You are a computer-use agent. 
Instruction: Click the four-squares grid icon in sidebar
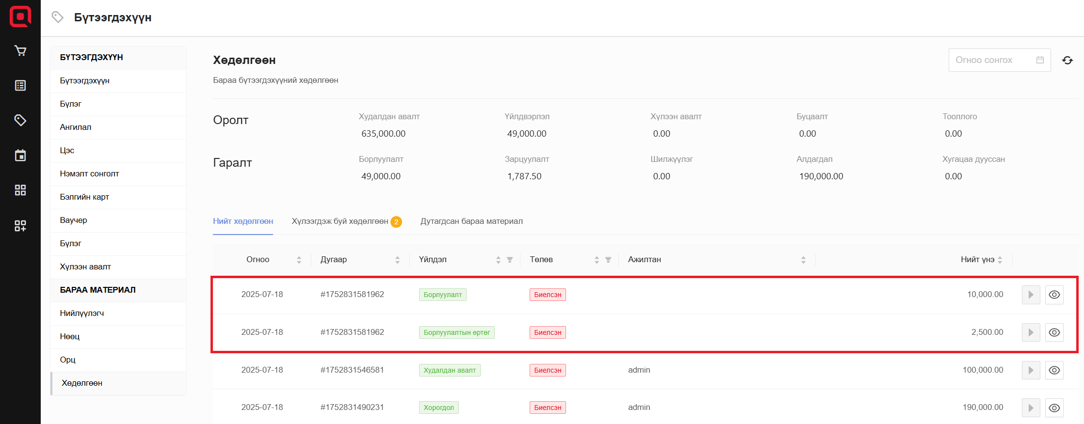point(20,190)
